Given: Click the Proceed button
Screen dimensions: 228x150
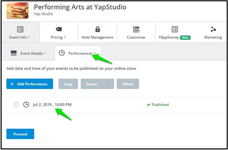Looking at the screenshot, I should [x=20, y=134].
